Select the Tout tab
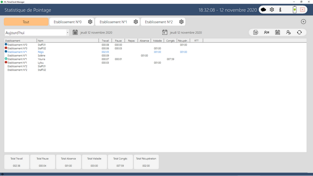This screenshot has height=176, width=313. pyautogui.click(x=26, y=22)
